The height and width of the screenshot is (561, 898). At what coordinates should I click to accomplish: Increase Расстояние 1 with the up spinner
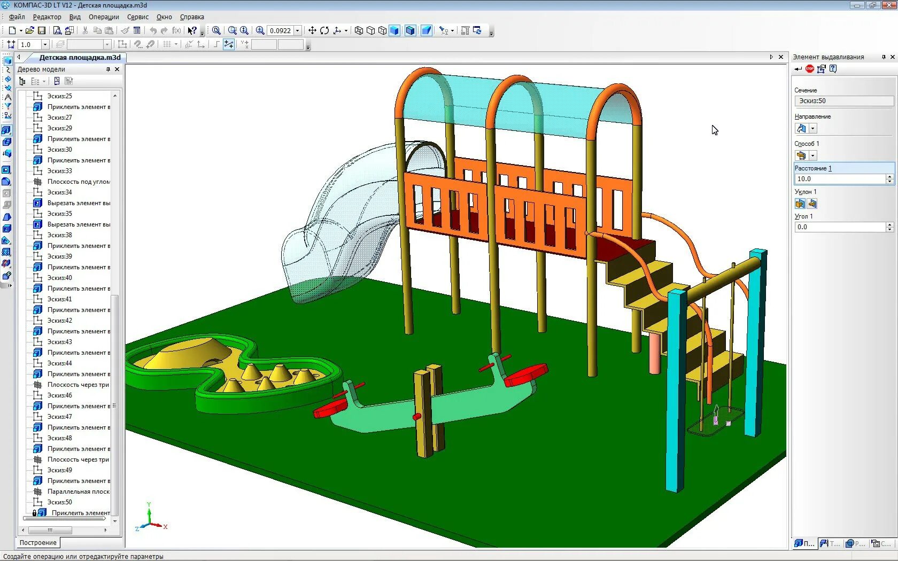click(x=890, y=176)
